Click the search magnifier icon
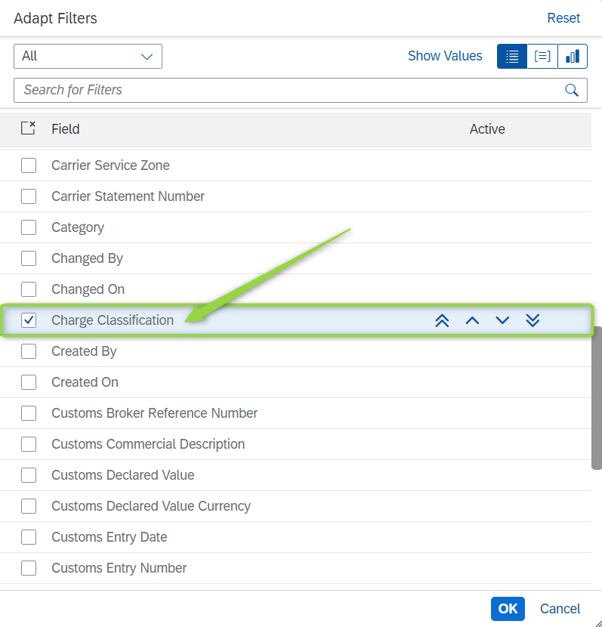 coord(572,90)
